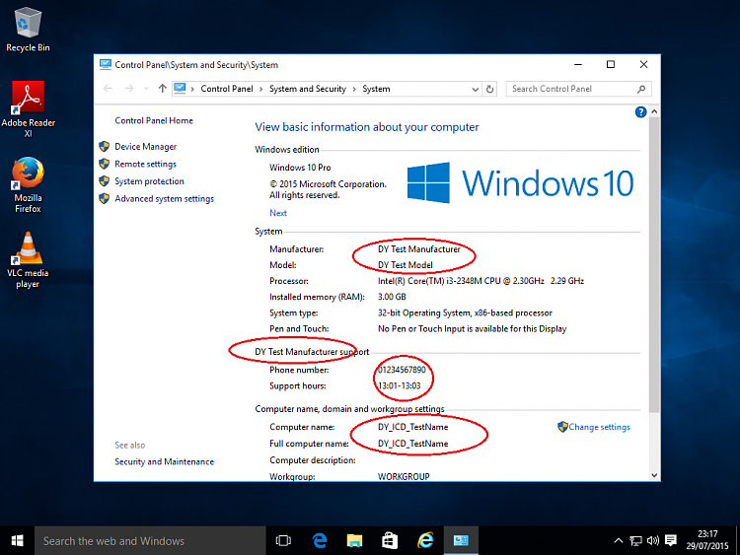Click the 'Windows 10 Pro' edition text
The image size is (740, 555).
click(300, 168)
